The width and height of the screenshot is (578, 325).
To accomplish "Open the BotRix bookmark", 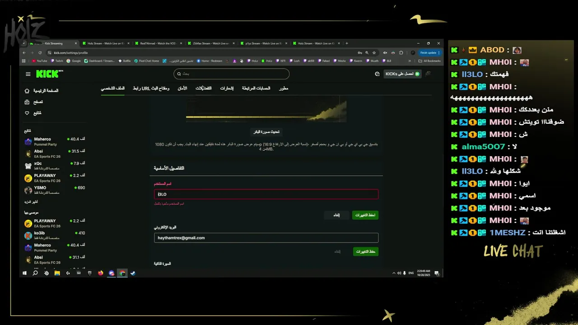I will [125, 61].
